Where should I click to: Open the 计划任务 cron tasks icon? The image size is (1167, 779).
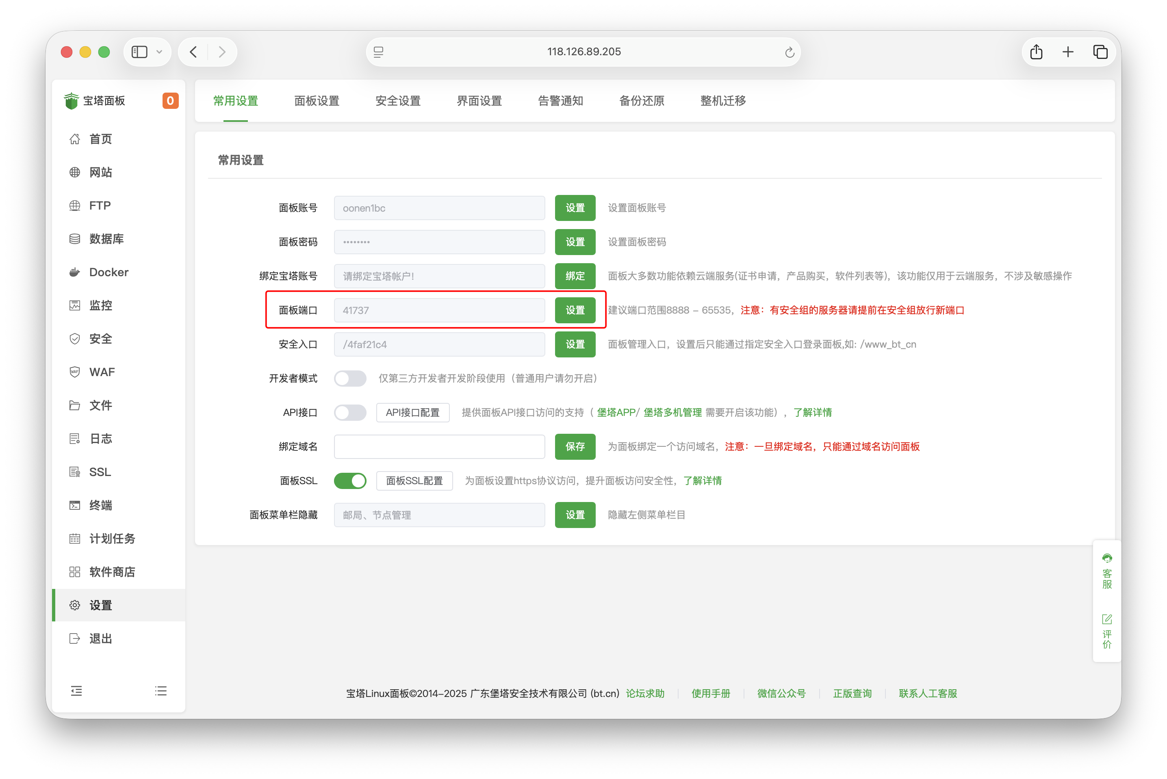click(x=112, y=538)
